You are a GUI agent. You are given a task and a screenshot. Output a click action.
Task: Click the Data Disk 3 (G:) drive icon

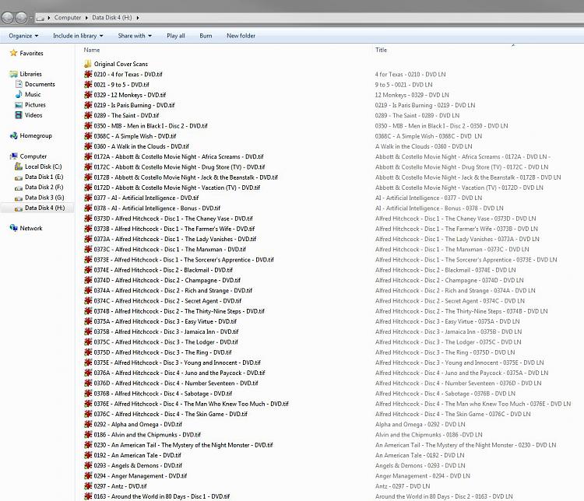pyautogui.click(x=19, y=198)
